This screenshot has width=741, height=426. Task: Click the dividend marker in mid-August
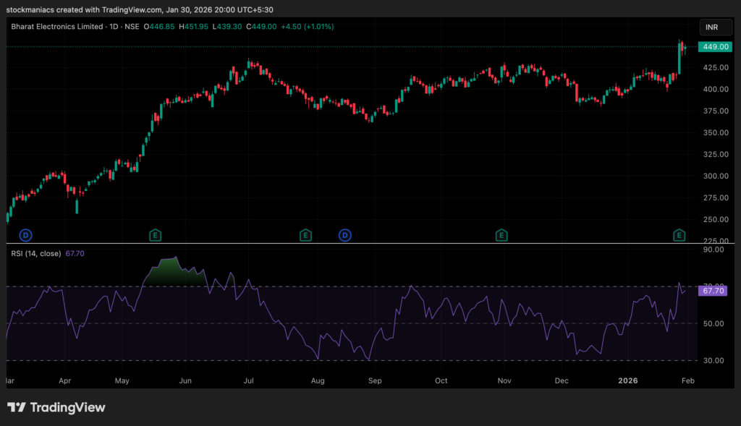coord(345,235)
